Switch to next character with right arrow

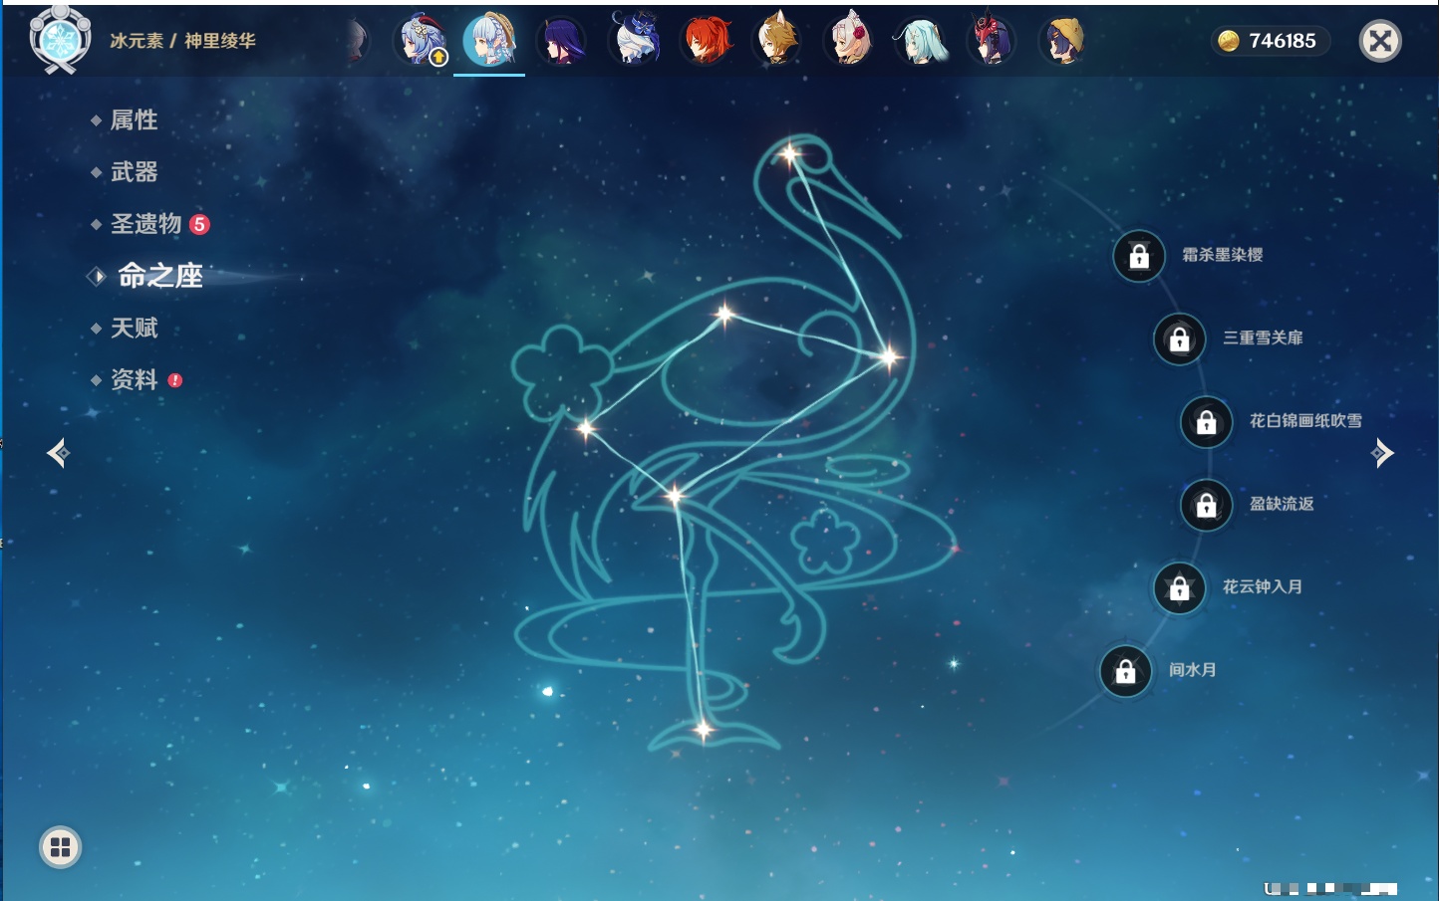click(1382, 453)
